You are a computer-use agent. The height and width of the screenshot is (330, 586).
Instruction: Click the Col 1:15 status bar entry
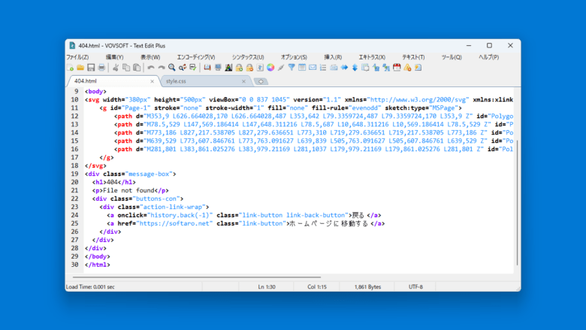pyautogui.click(x=317, y=287)
